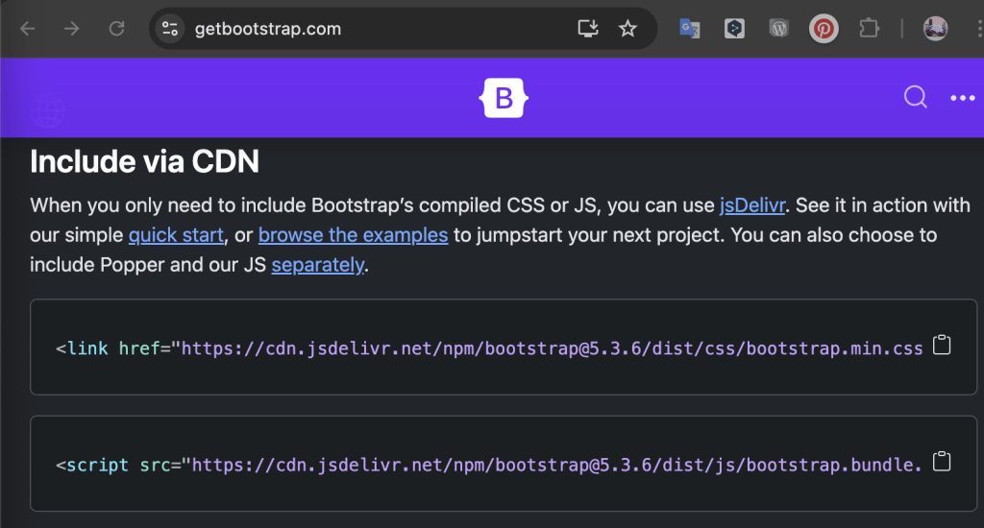Open the WordPress extension icon
This screenshot has width=984, height=528.
coord(778,29)
